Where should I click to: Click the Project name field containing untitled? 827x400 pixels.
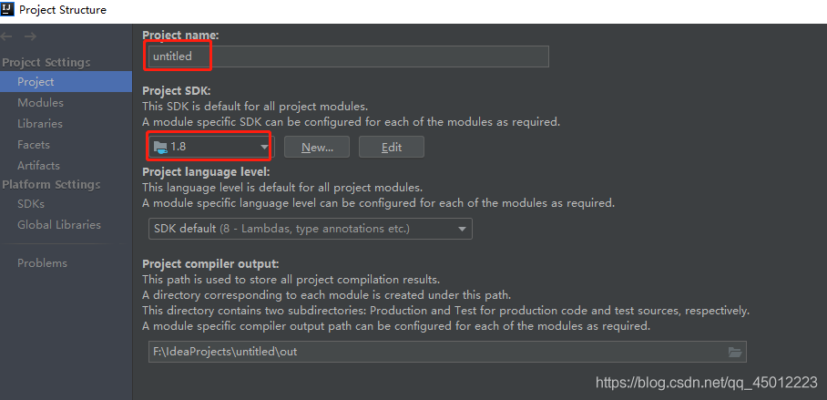[349, 56]
